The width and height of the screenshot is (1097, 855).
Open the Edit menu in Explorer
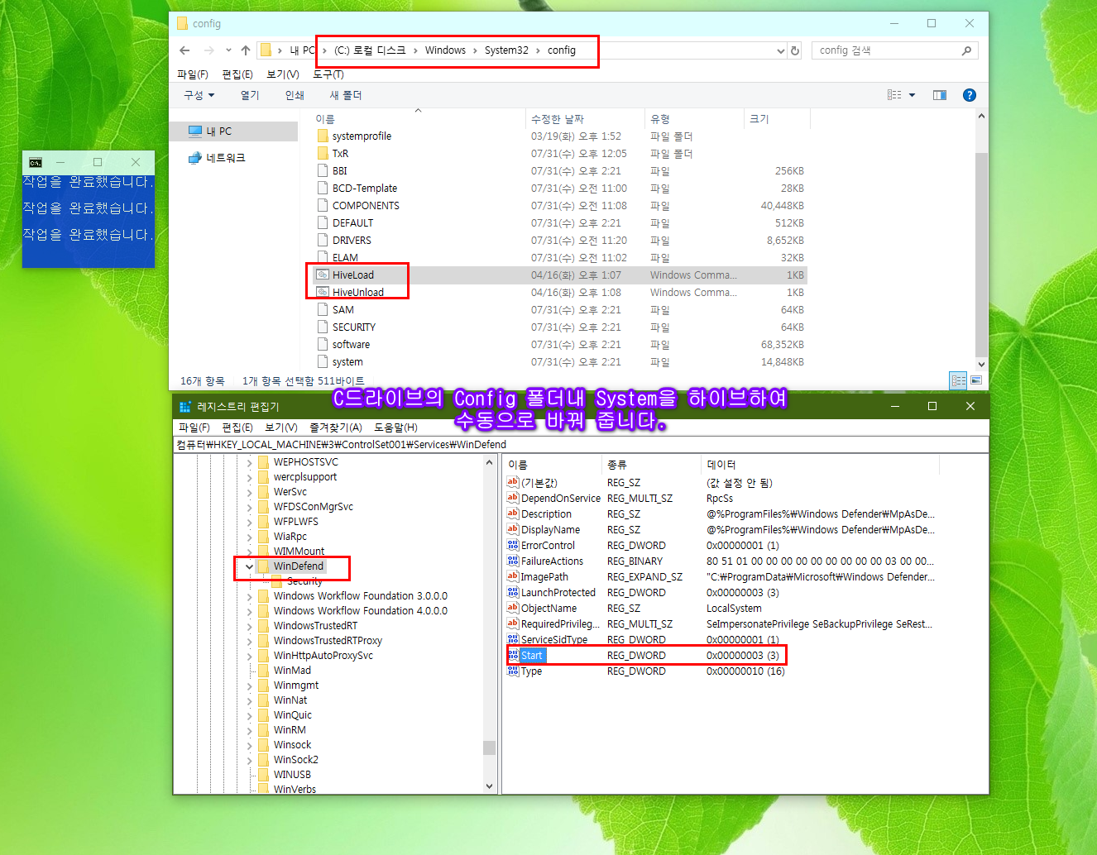coord(237,74)
